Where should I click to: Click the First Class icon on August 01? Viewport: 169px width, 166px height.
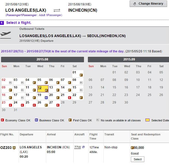(x=81, y=75)
